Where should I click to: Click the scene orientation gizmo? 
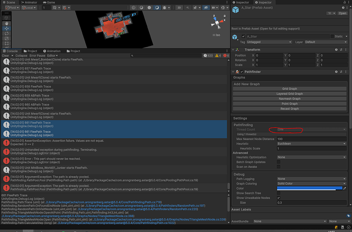pos(217,22)
